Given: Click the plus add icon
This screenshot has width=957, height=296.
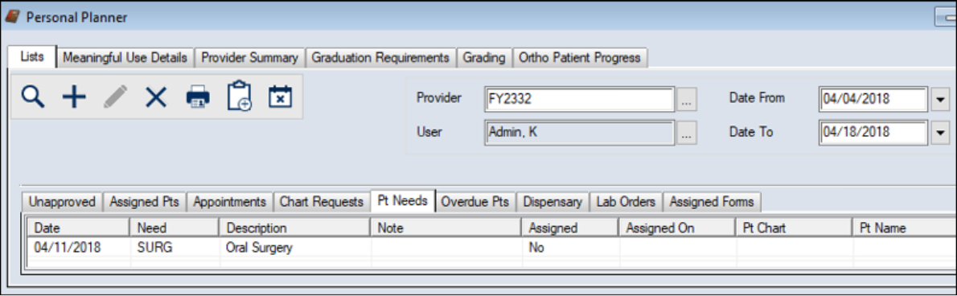Looking at the screenshot, I should pos(74,97).
